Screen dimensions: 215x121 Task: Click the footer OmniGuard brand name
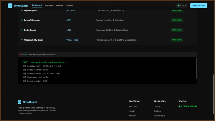coord(30,102)
